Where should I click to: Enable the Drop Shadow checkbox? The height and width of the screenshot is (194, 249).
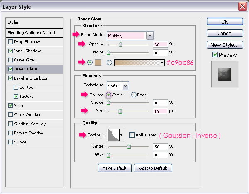(10, 42)
